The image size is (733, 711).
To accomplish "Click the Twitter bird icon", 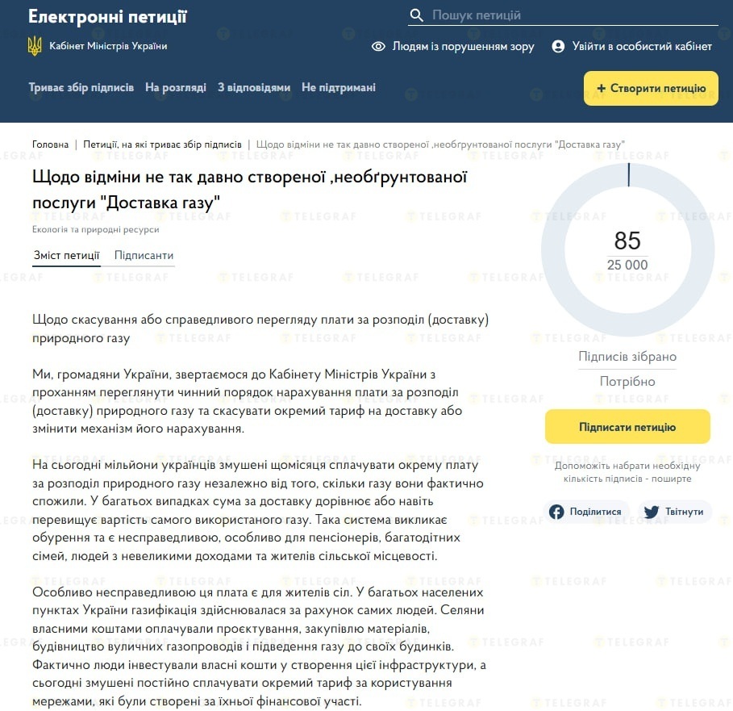I will pos(652,512).
